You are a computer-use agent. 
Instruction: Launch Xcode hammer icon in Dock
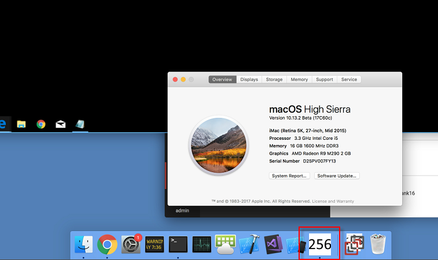[249, 244]
